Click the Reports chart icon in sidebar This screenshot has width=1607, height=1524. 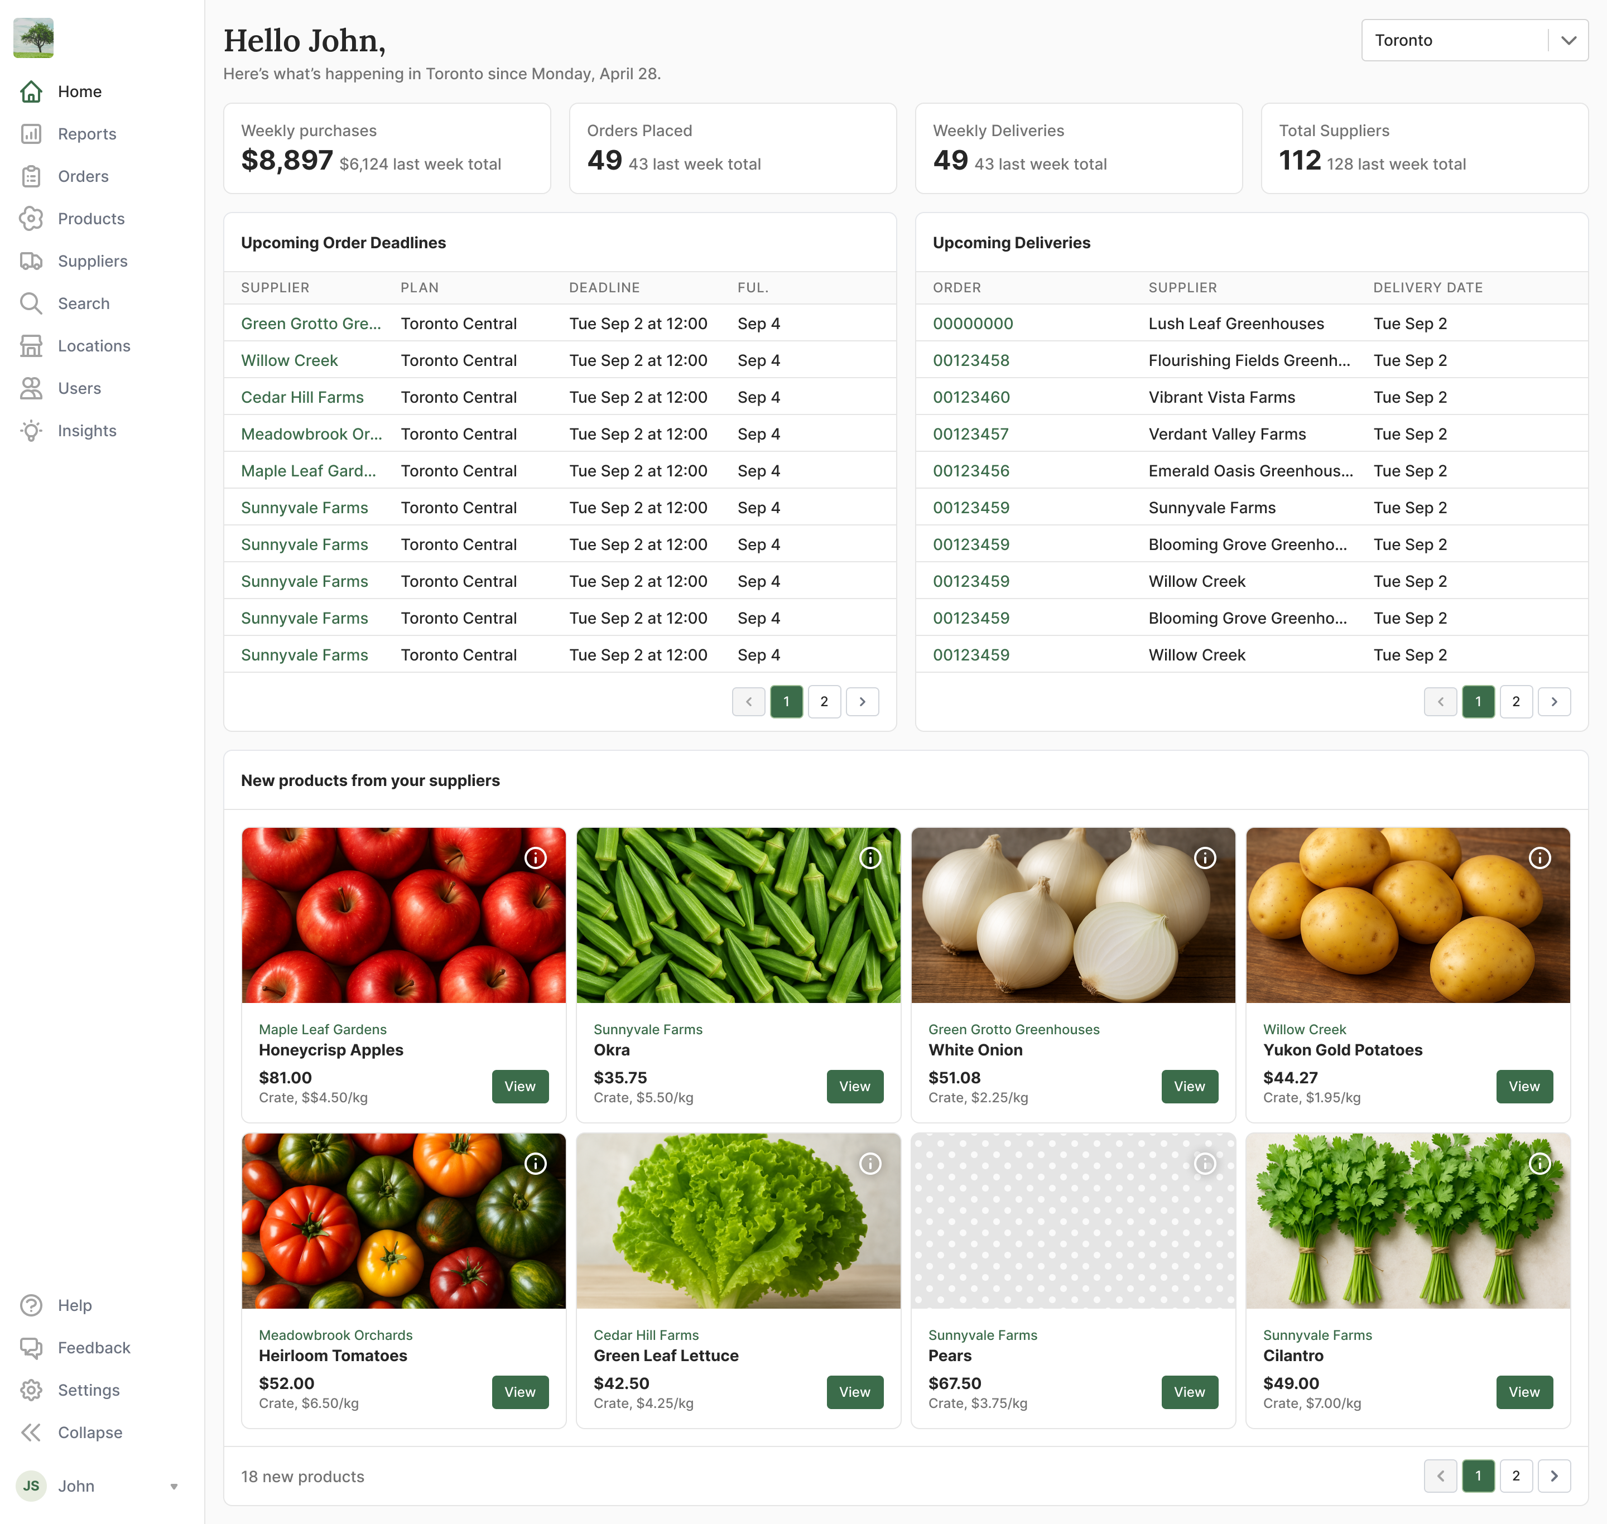(31, 134)
